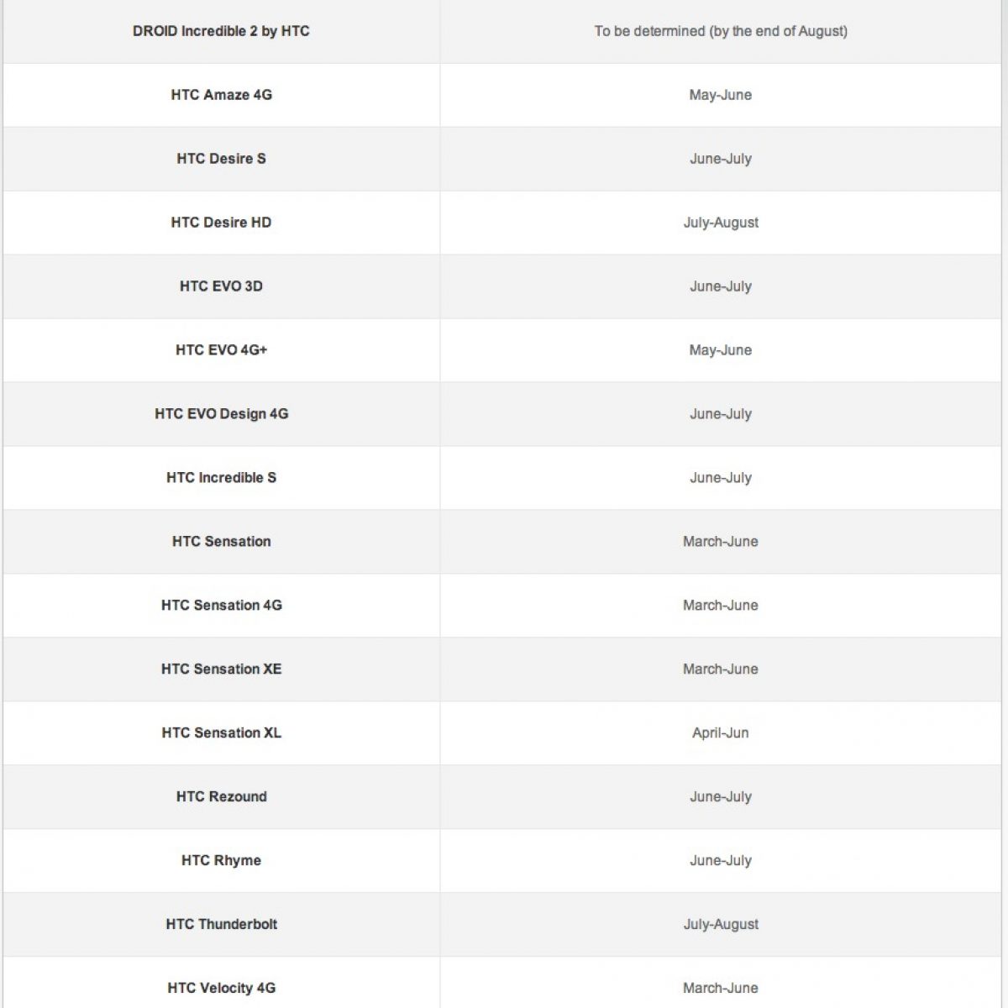The height and width of the screenshot is (1008, 1008).
Task: Click the "To be determined" timing text
Action: [721, 31]
